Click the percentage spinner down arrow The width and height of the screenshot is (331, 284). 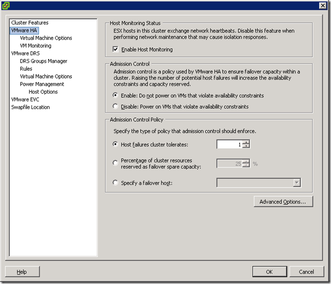tap(246, 166)
